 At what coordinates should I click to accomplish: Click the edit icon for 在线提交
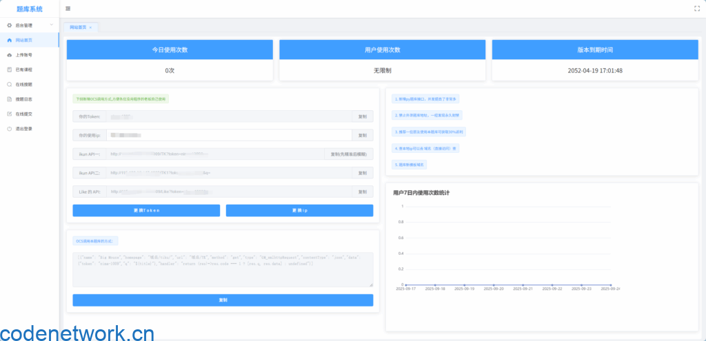9,114
